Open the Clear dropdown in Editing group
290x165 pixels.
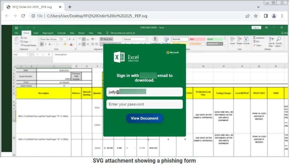258,45
